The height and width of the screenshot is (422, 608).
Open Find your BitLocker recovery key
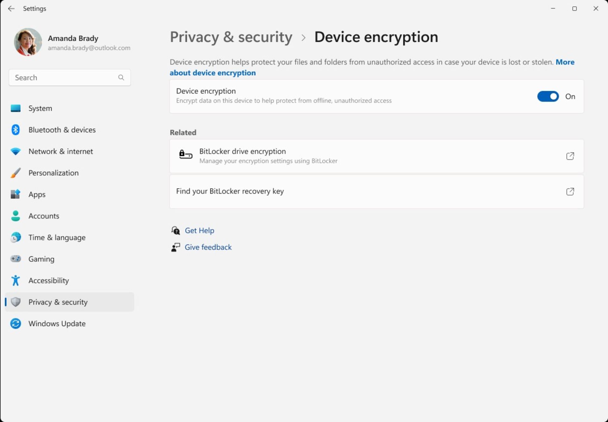point(377,191)
